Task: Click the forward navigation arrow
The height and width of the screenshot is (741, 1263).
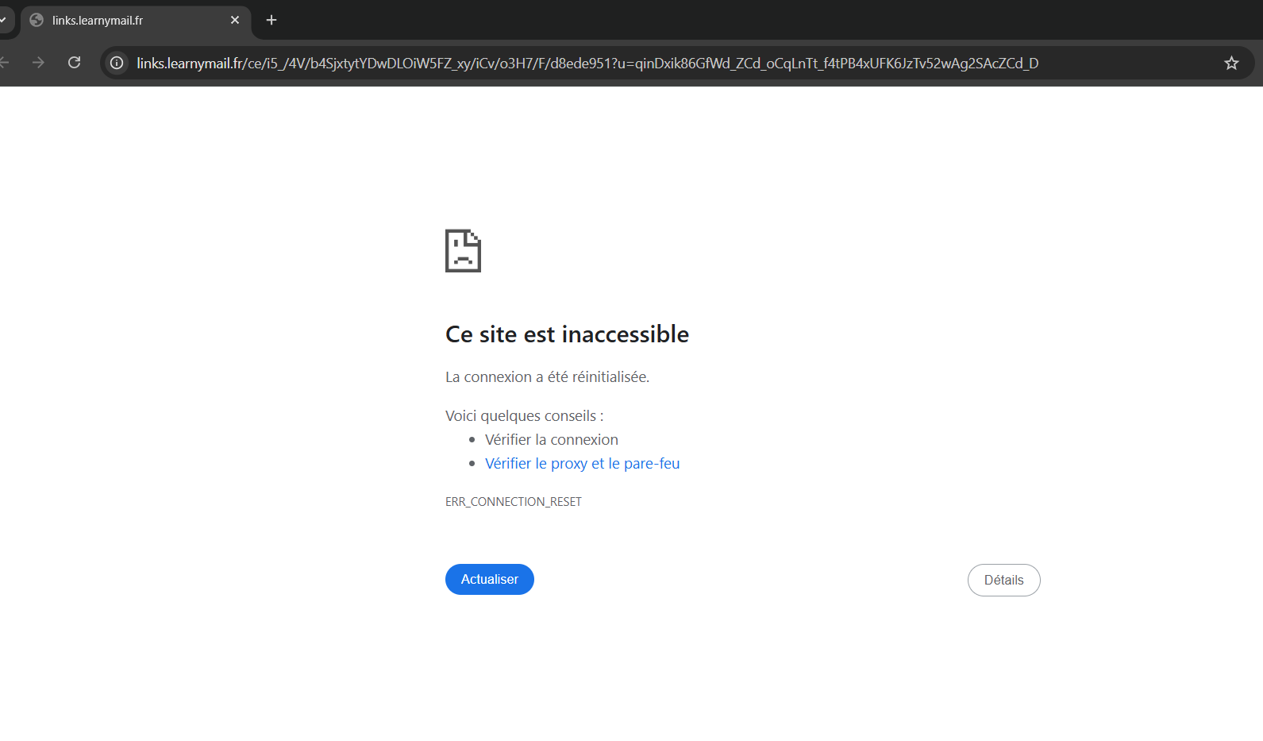Action: 38,63
